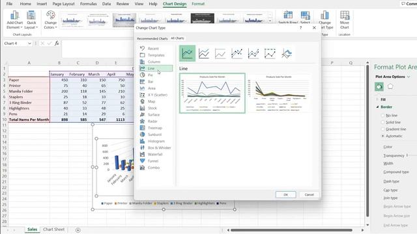Choose the Waterfall chart category
The image size is (417, 234).
156,155
